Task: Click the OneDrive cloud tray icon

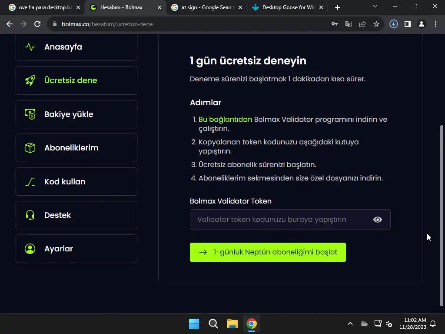Action: tap(364, 324)
